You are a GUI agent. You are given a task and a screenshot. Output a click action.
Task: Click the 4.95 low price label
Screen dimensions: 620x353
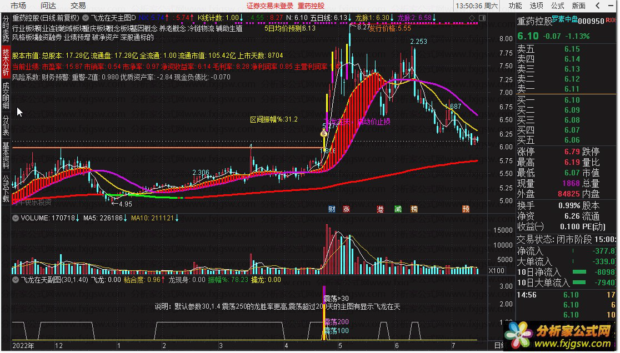[126, 204]
